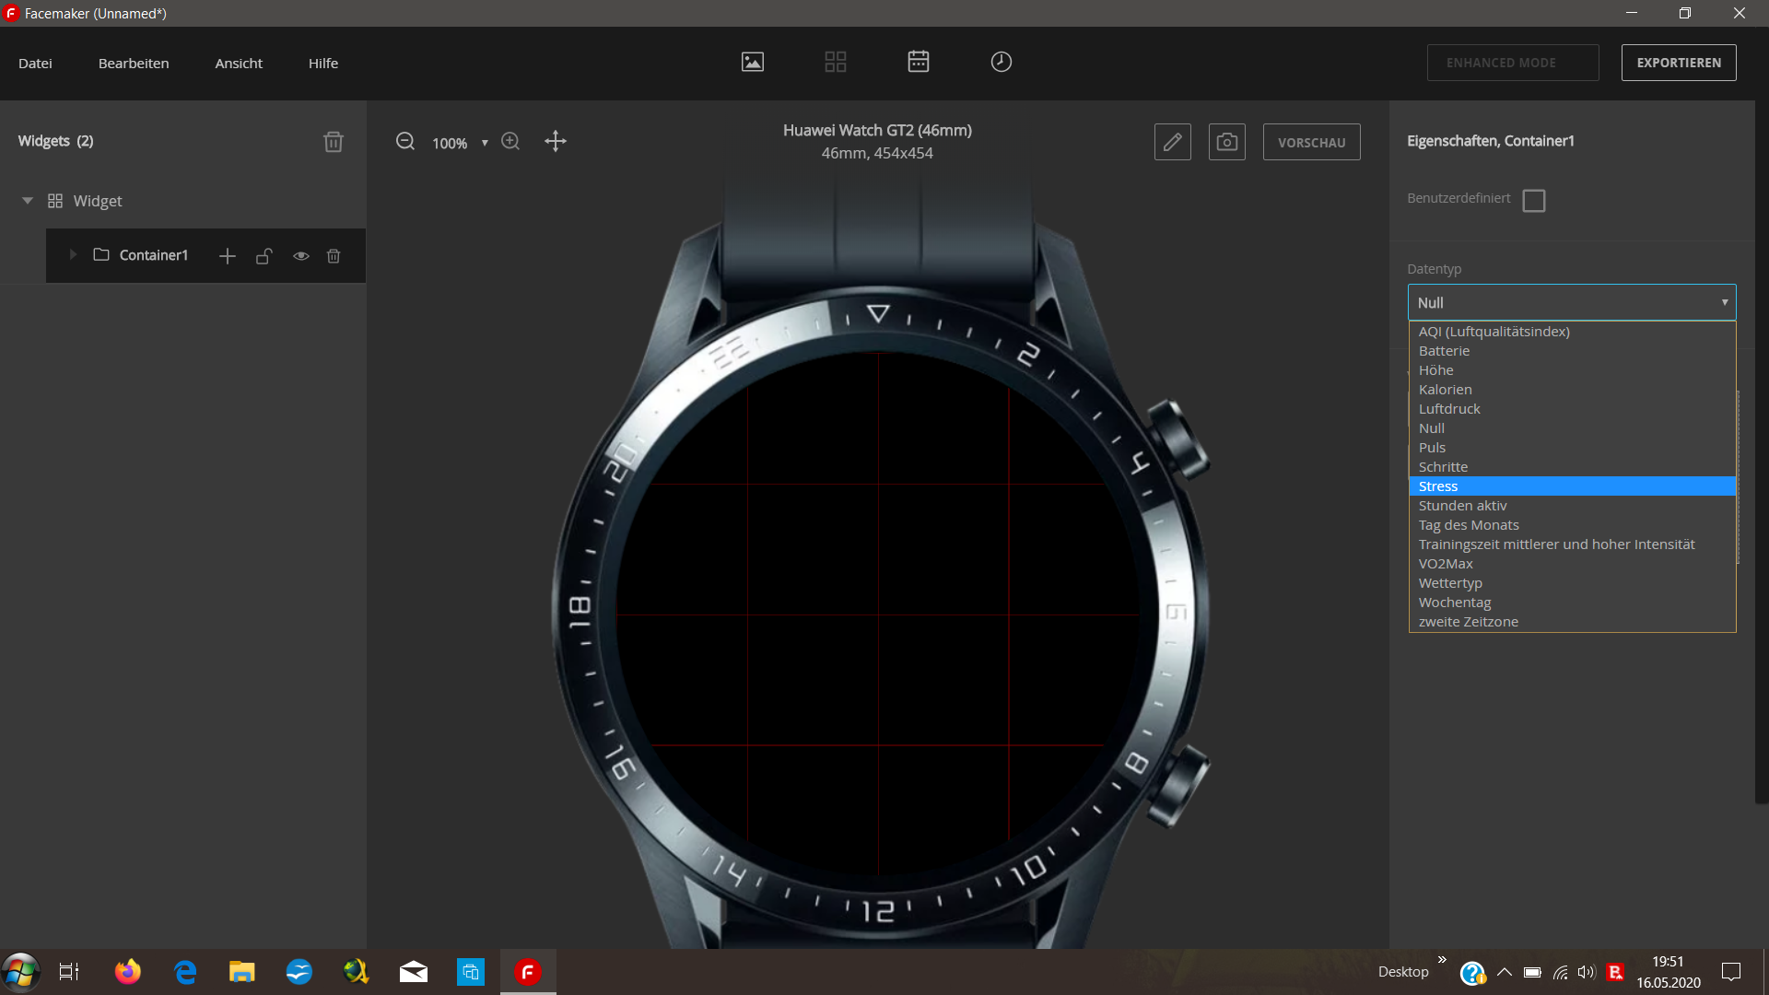Delete all widgets with top trash icon
The width and height of the screenshot is (1769, 995).
pos(334,142)
